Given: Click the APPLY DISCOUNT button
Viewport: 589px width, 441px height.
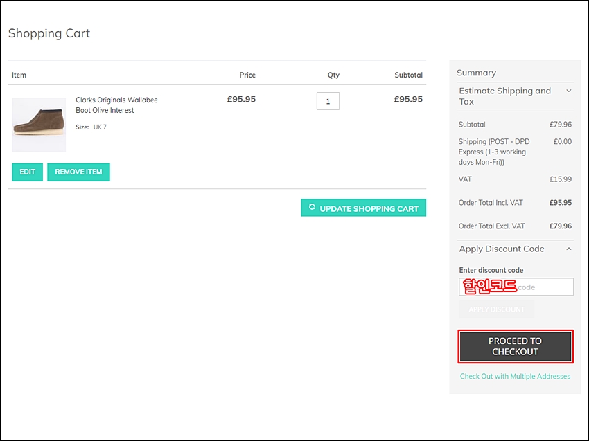Looking at the screenshot, I should [496, 309].
